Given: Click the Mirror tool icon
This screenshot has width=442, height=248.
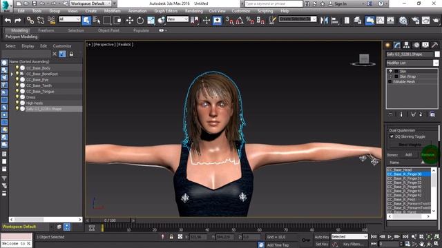Looking at the screenshot, I should point(324,20).
